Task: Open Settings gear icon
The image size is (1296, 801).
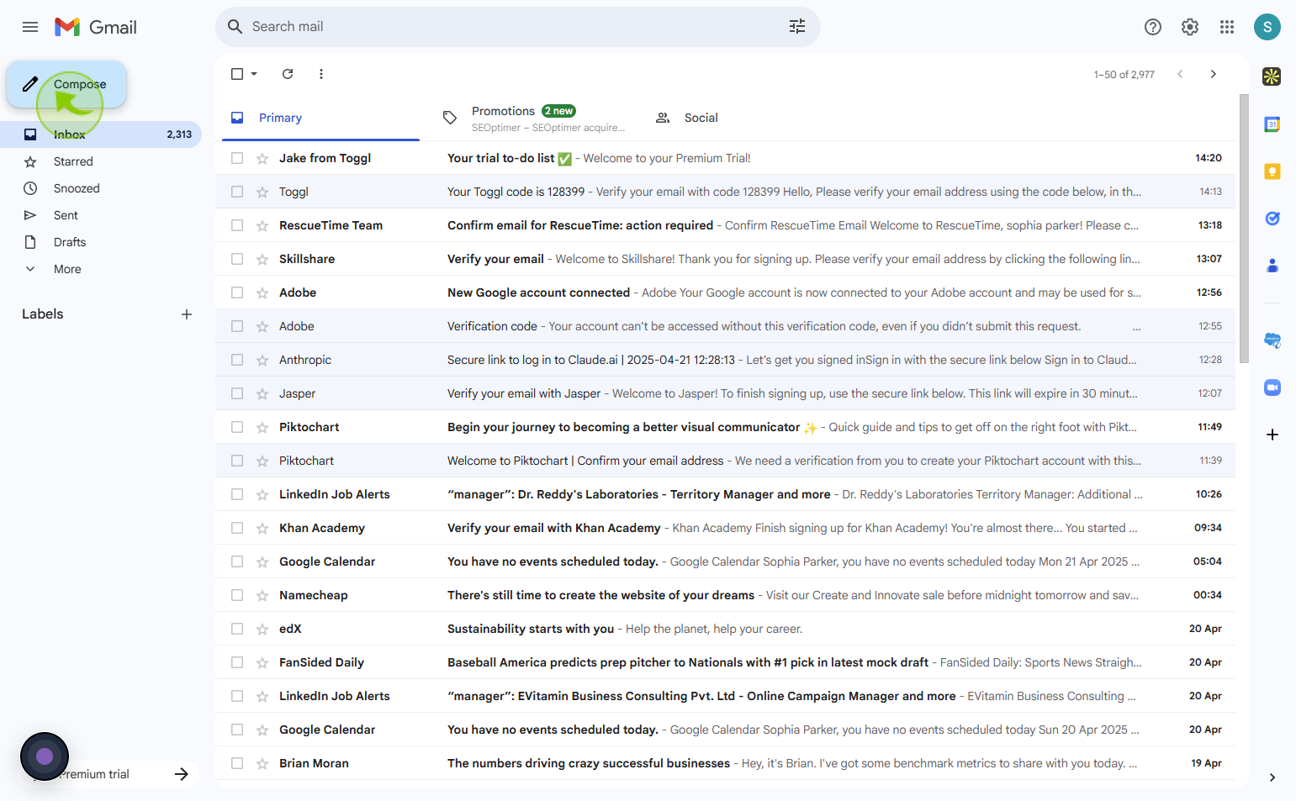Action: [1190, 27]
